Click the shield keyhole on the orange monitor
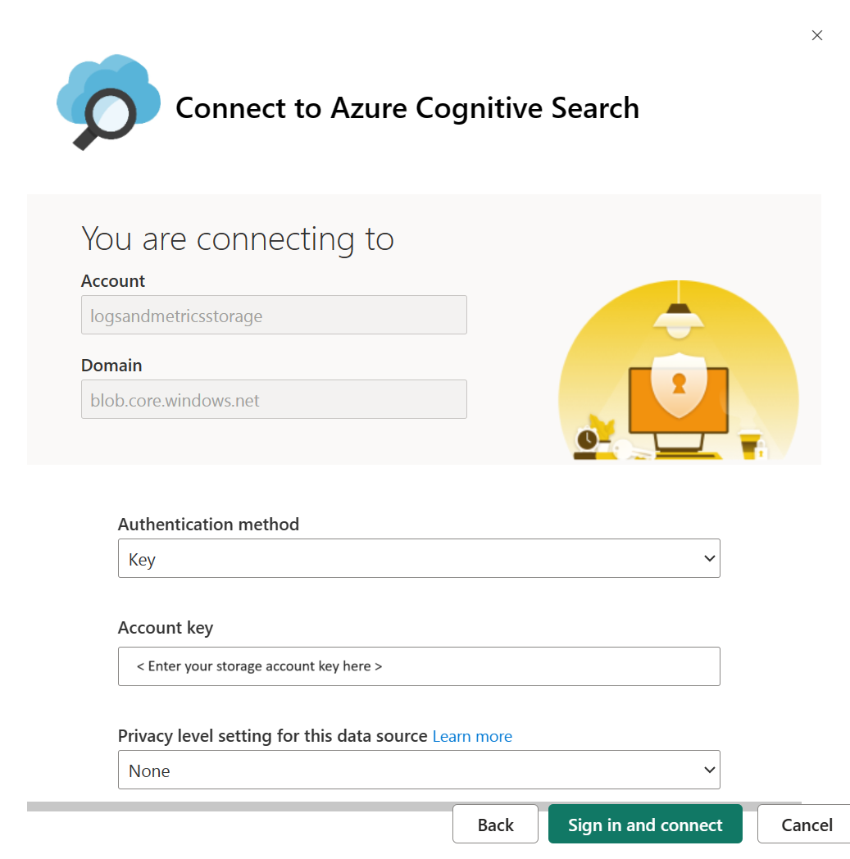 click(679, 382)
